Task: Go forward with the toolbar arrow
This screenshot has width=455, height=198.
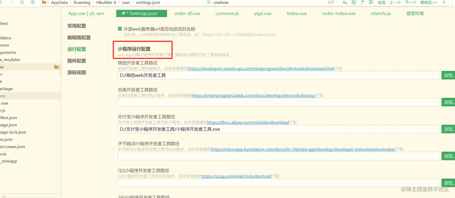Action: pos(11,2)
